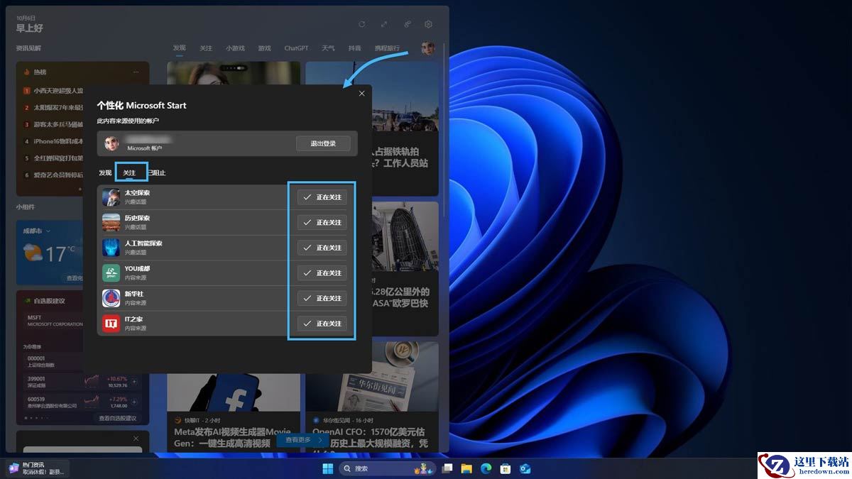This screenshot has height=479, width=852.
Task: Add stock 399001 to the watchlist
Action: point(134,382)
